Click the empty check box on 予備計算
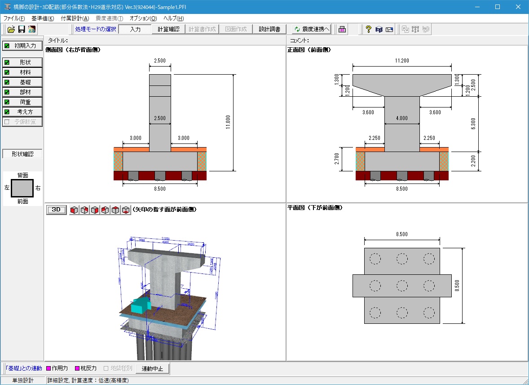This screenshot has height=385, width=529. [x=7, y=122]
